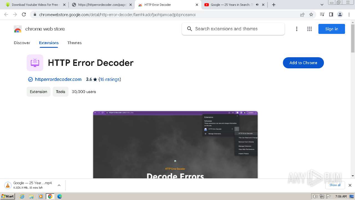
Task: Click the HTTP Error Decoder title heading
Action: (91, 63)
